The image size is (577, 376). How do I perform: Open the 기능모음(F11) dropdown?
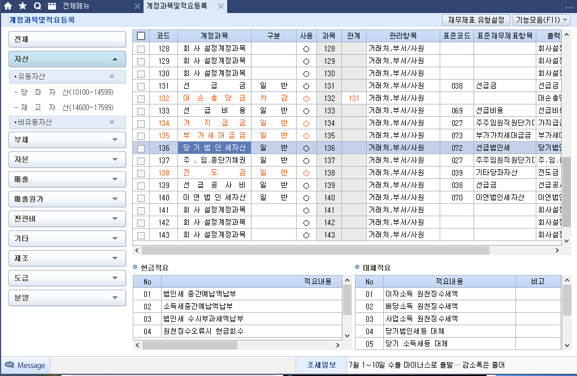[541, 20]
